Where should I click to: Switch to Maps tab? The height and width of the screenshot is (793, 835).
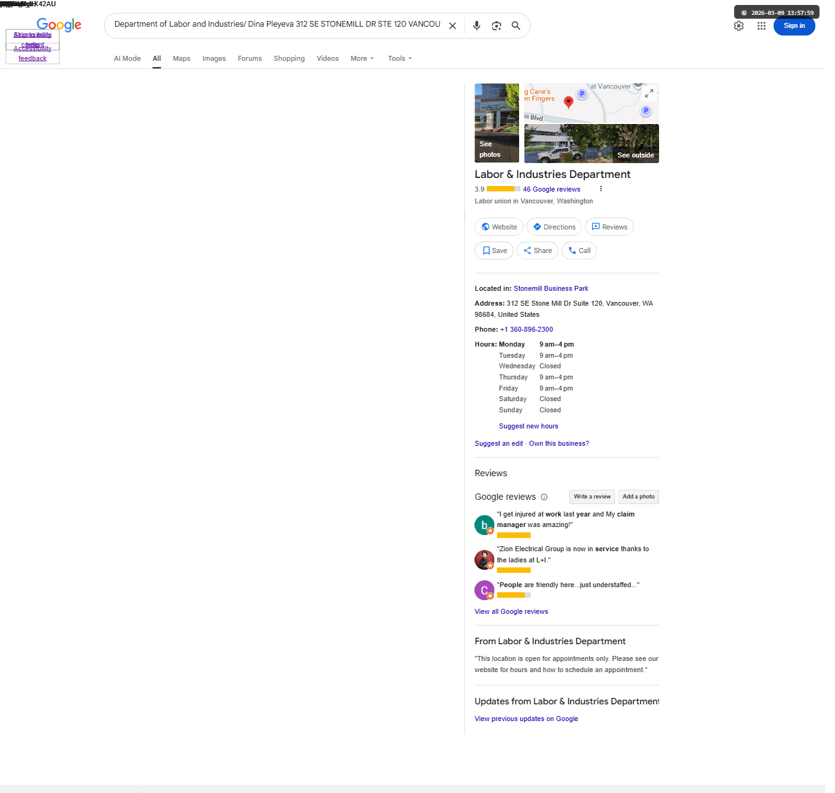181,58
